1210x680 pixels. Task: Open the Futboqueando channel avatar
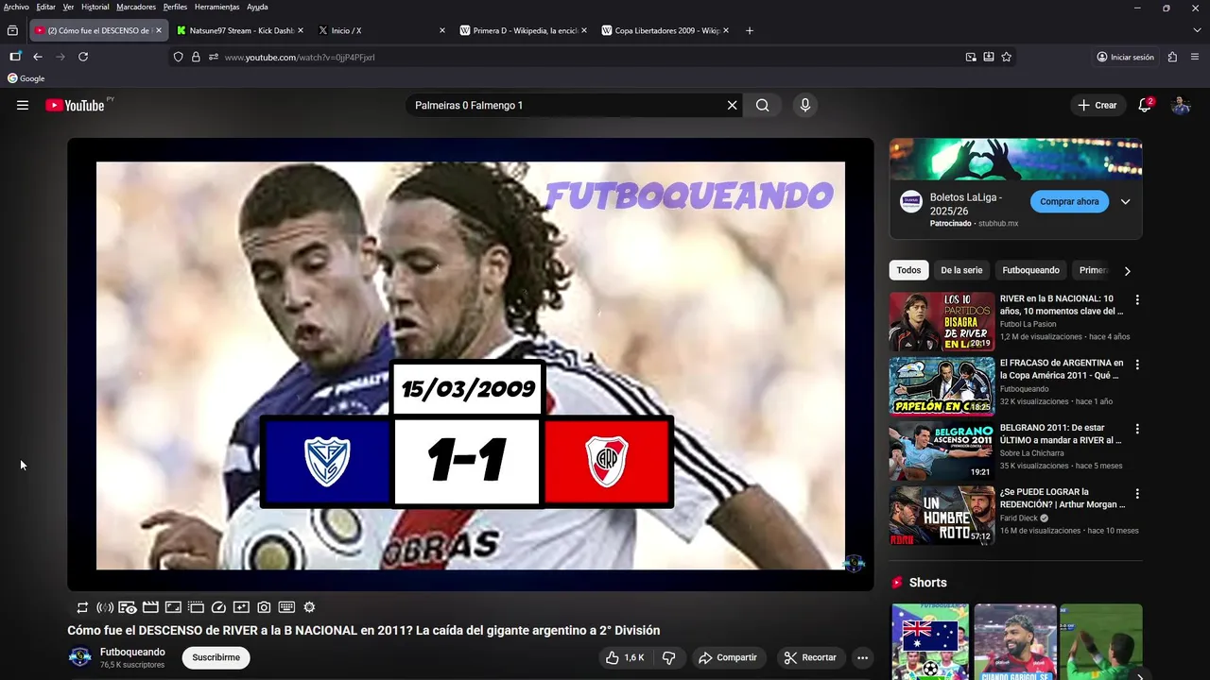tap(80, 656)
